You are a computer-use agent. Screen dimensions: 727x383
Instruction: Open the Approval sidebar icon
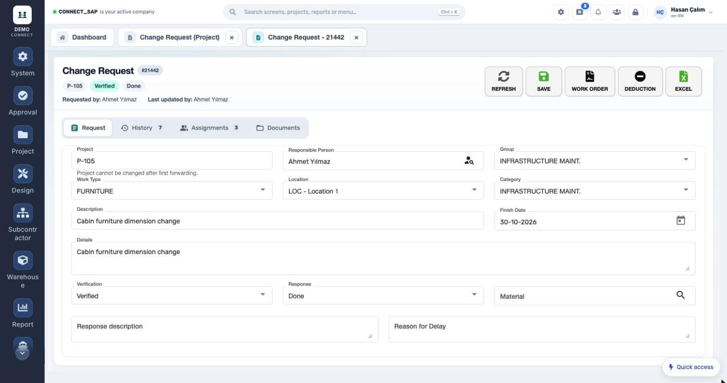(23, 96)
